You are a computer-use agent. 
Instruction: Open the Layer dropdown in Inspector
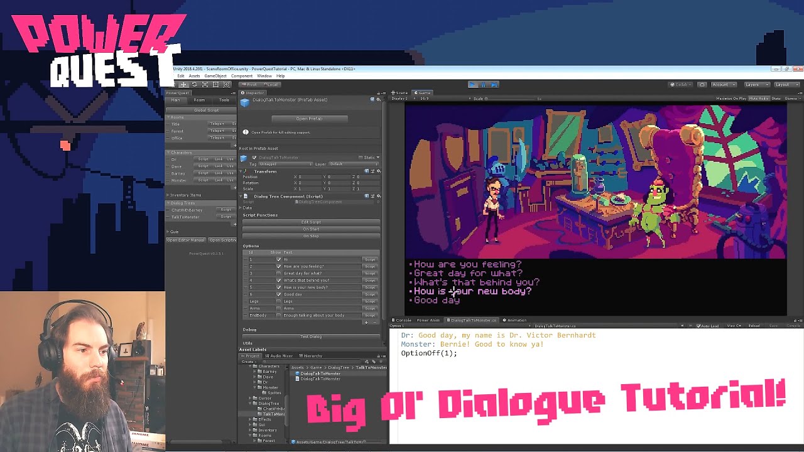[x=354, y=164]
